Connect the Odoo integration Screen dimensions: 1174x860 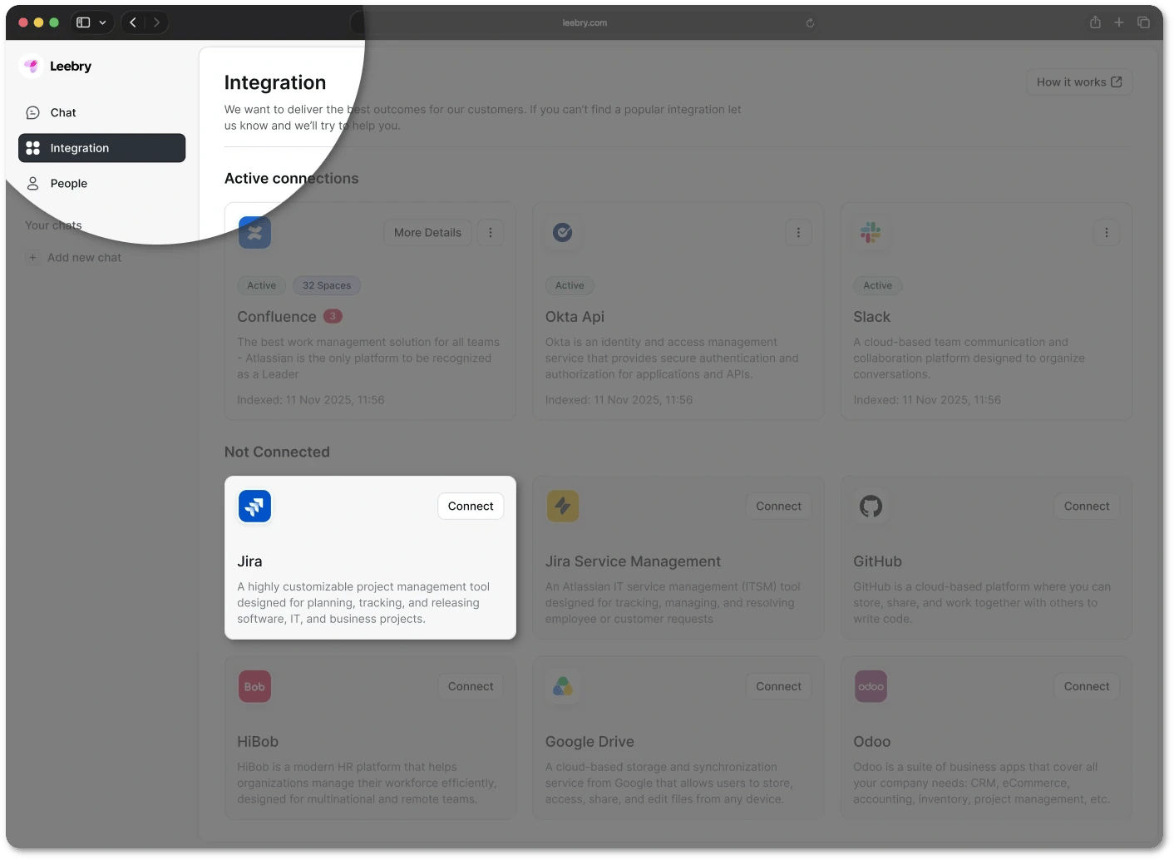(x=1087, y=686)
